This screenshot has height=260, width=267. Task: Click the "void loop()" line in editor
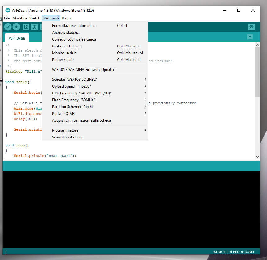(17, 145)
